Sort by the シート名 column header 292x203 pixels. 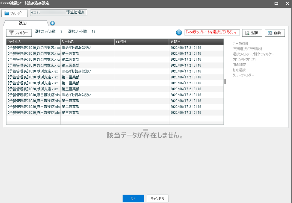88,42
